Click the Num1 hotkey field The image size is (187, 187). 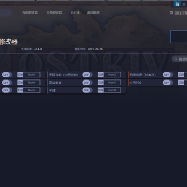pos(32,75)
